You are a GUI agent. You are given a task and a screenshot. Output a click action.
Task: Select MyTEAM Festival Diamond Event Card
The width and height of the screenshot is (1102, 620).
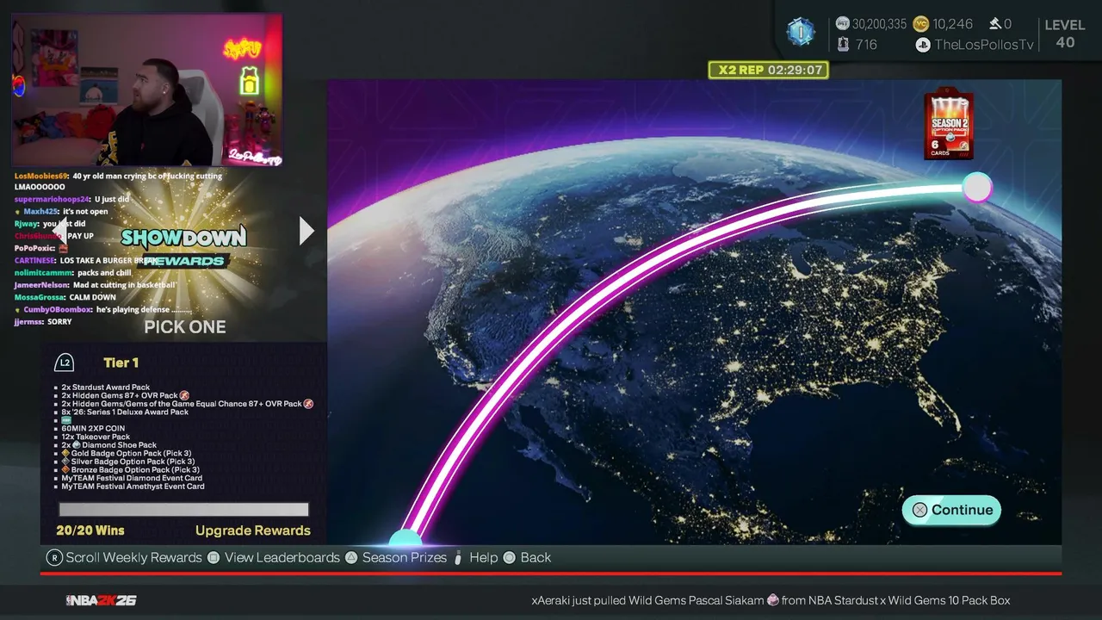(x=132, y=478)
